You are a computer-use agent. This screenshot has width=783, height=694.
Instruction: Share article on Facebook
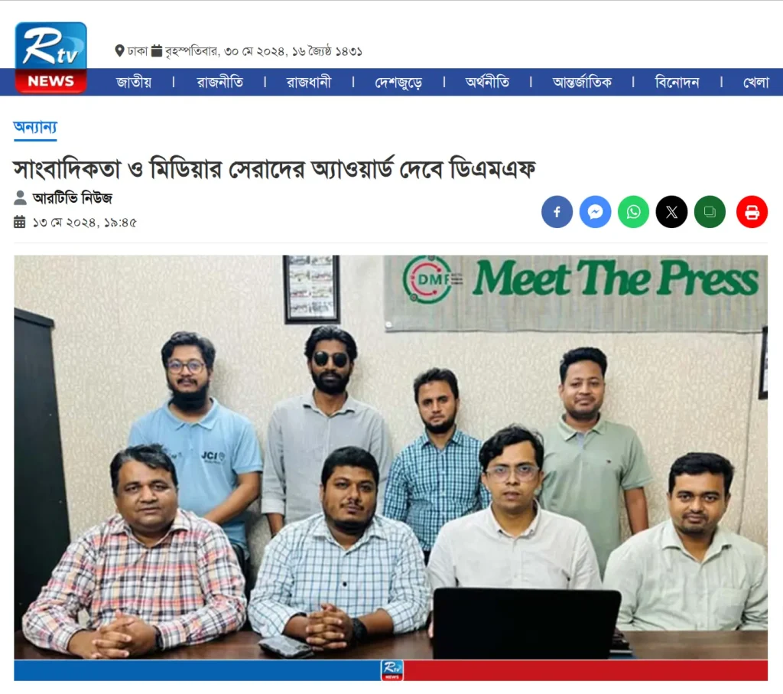coord(557,212)
